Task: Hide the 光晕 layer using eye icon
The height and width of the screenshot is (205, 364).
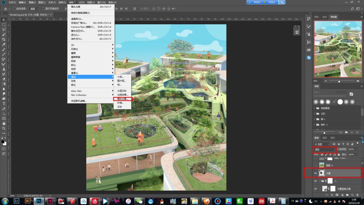Action: click(315, 173)
